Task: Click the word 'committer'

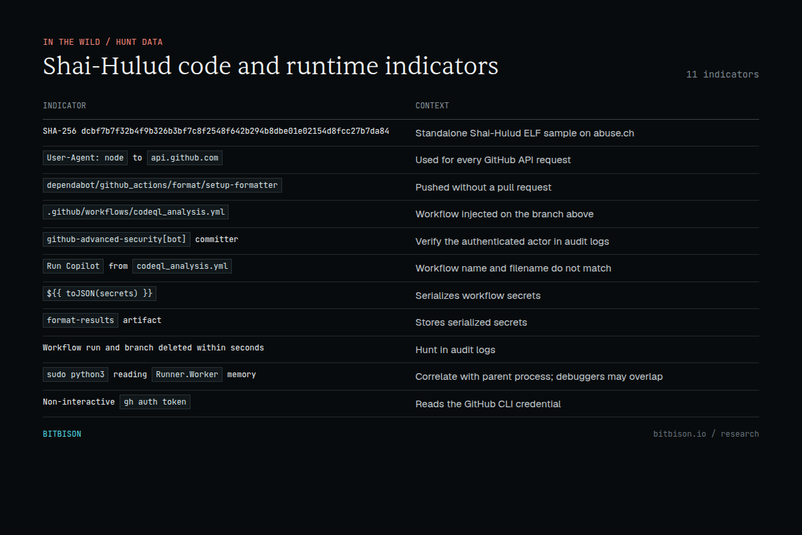Action: (x=217, y=239)
